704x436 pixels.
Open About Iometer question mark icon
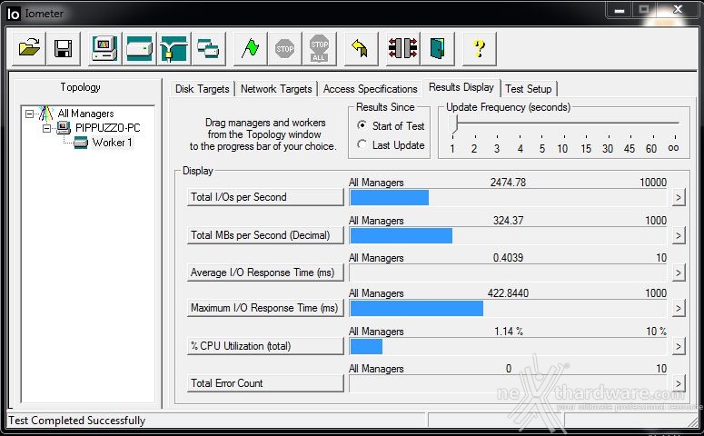point(479,48)
